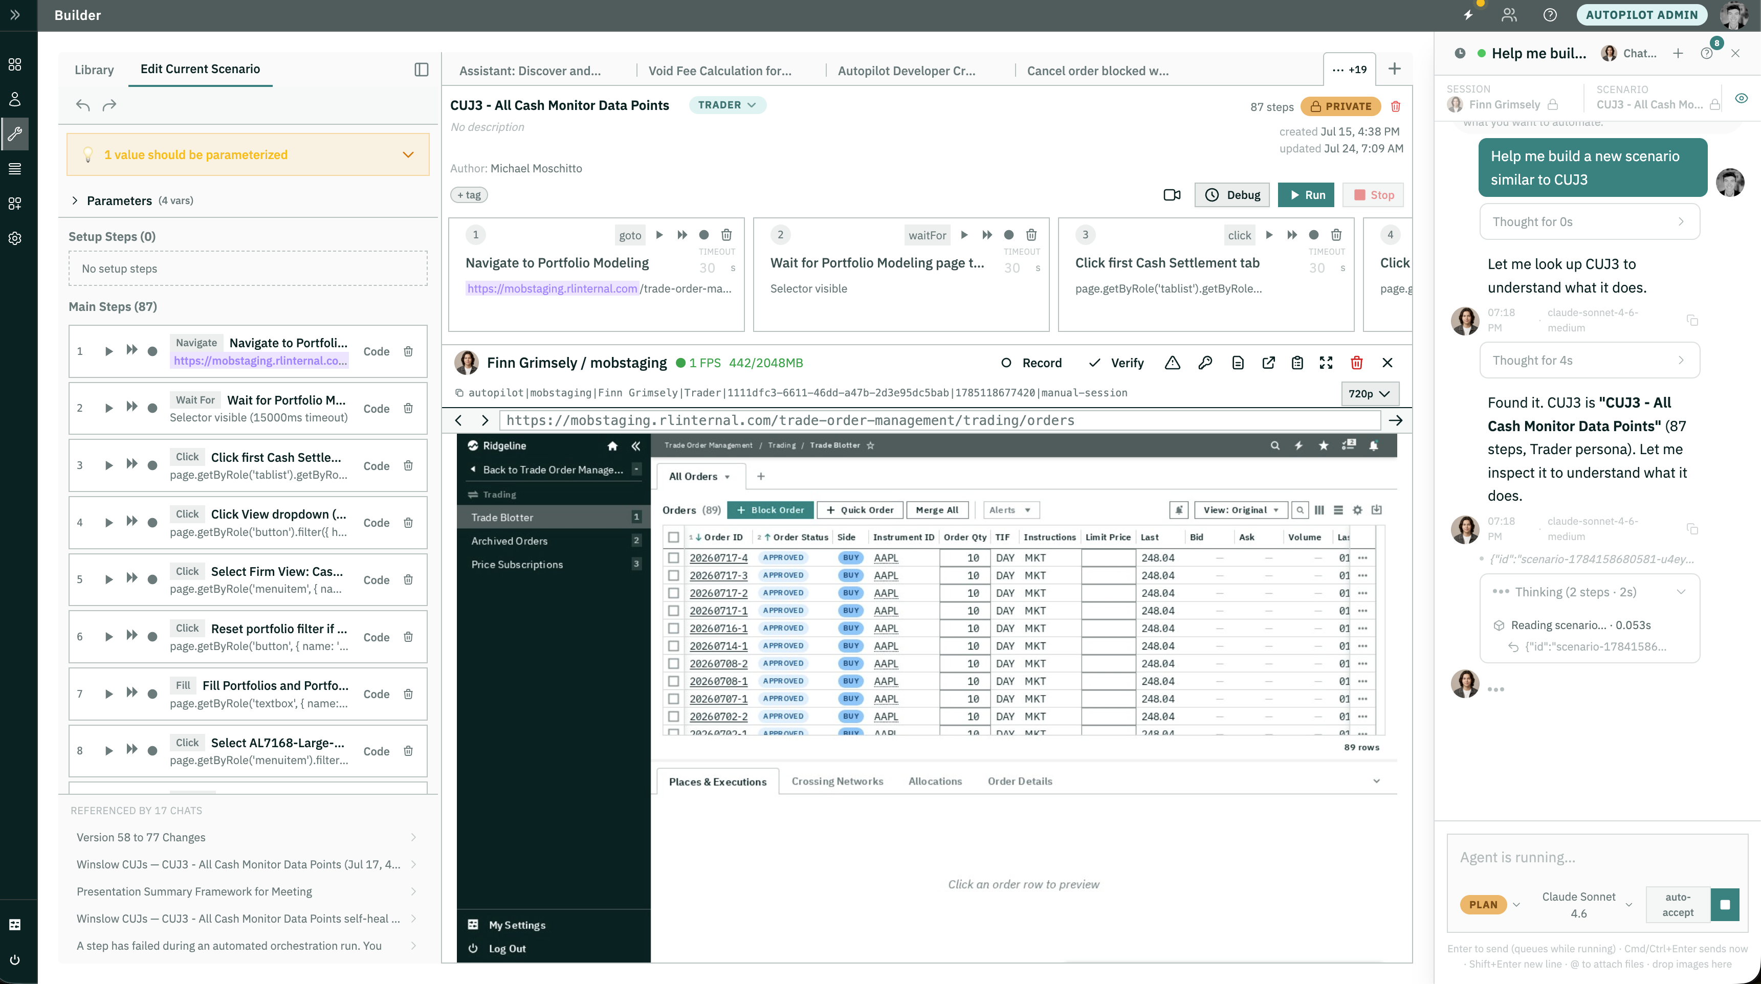Open the Cancel order blocked tab
This screenshot has height=984, width=1761.
[x=1098, y=71]
